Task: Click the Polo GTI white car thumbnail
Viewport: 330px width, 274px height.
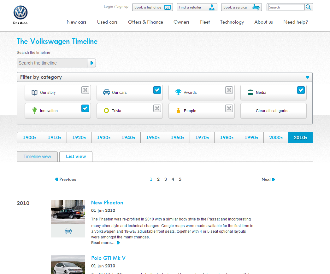Action: click(68, 265)
